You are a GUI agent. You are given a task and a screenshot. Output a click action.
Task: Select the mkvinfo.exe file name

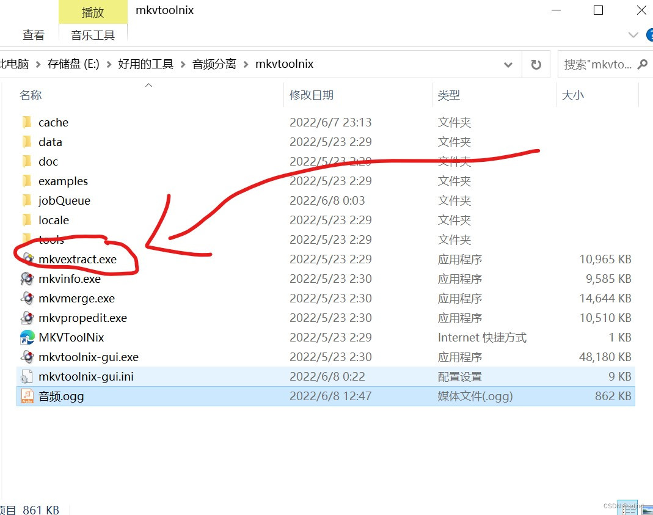pos(70,279)
